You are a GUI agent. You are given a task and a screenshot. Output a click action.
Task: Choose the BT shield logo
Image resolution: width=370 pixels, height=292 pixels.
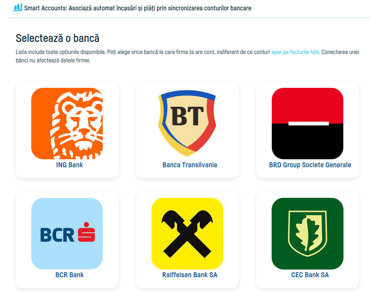187,123
